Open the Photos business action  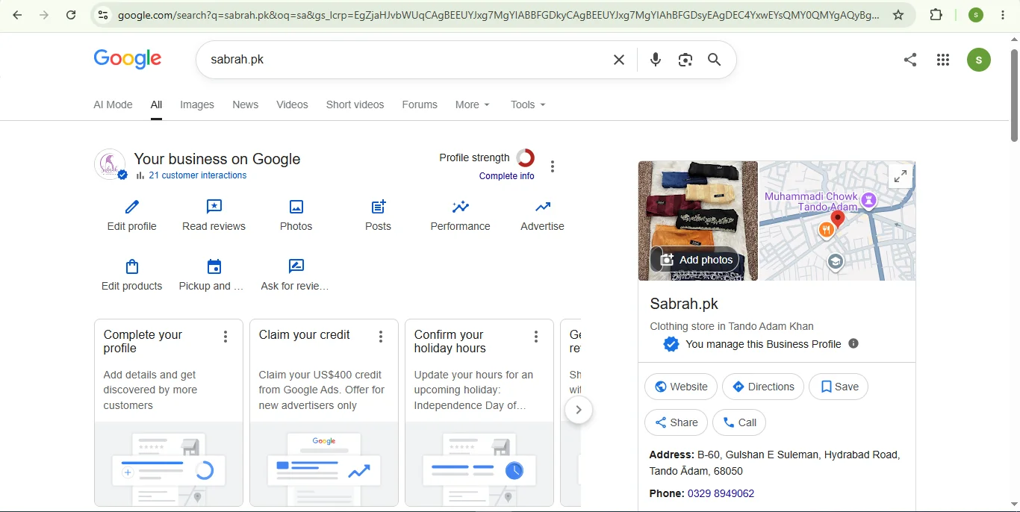point(296,215)
